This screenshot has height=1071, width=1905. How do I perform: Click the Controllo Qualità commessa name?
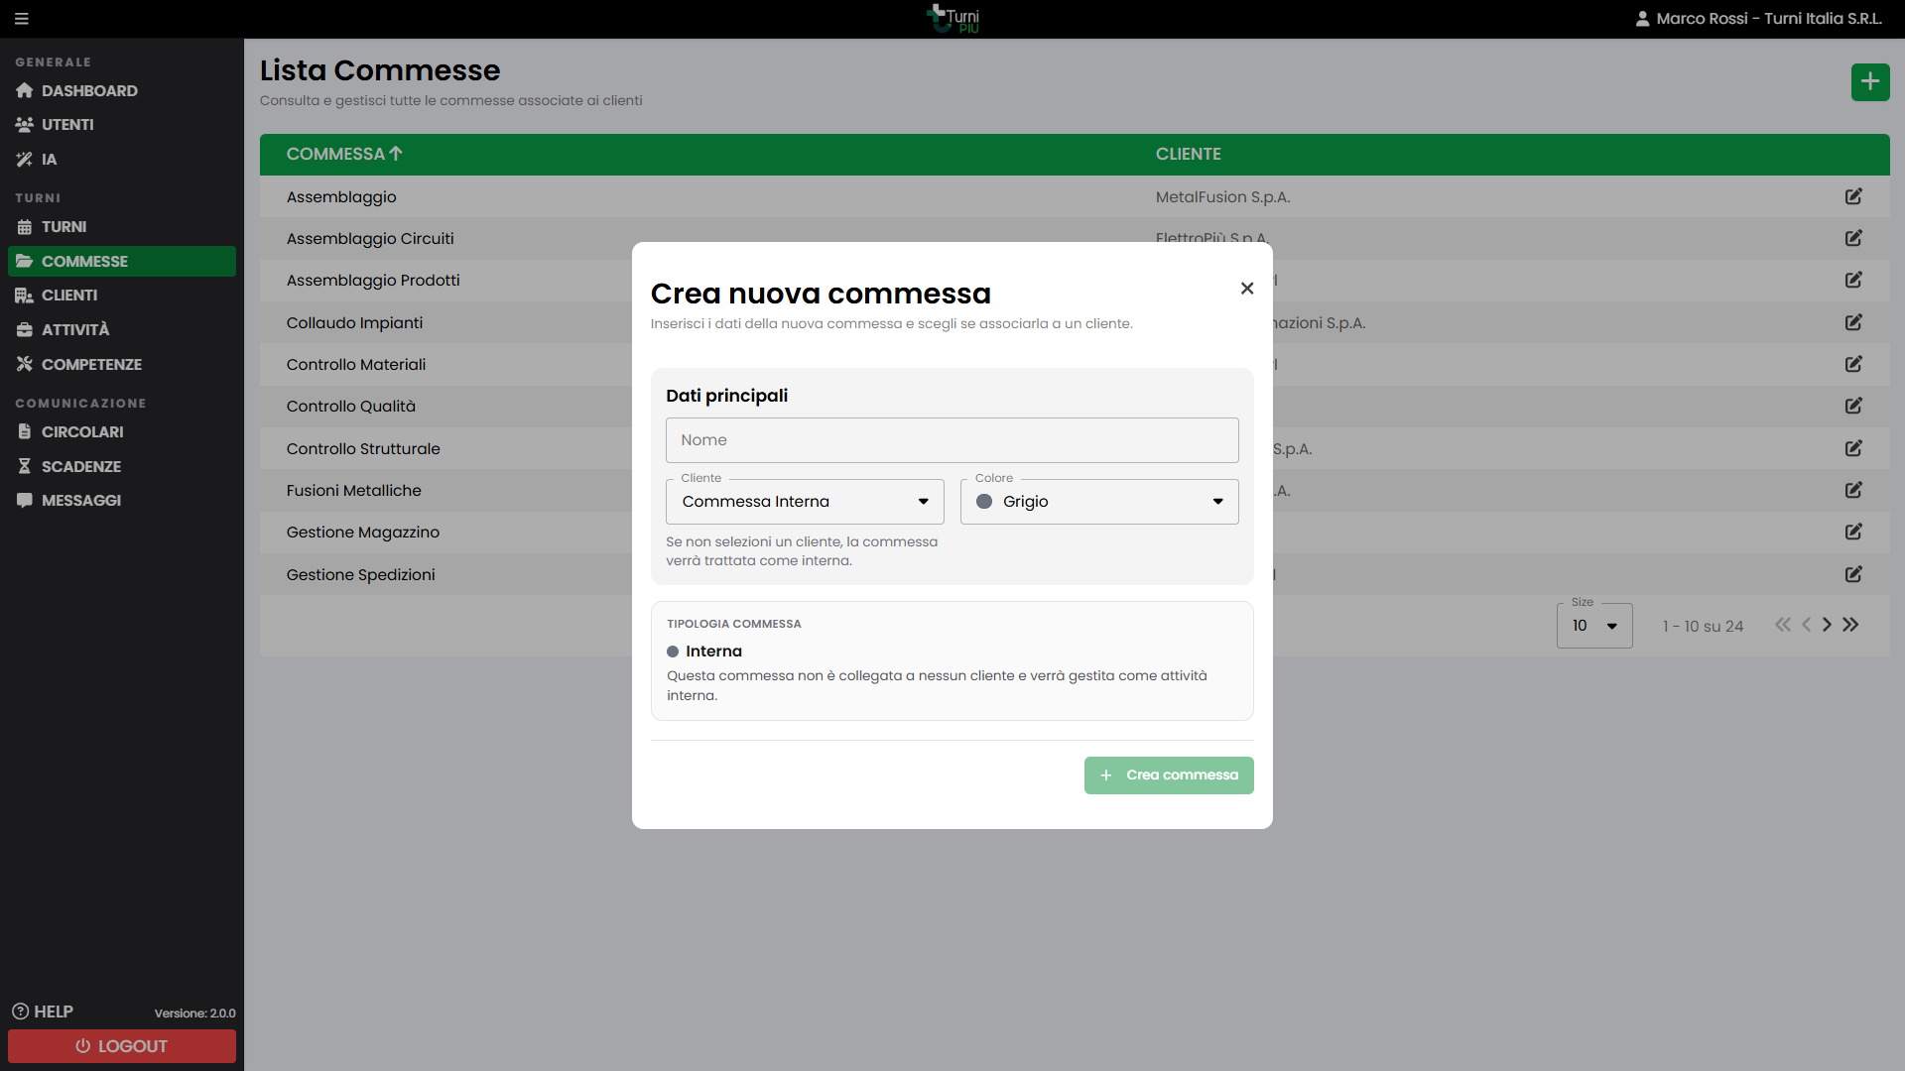pyautogui.click(x=351, y=407)
